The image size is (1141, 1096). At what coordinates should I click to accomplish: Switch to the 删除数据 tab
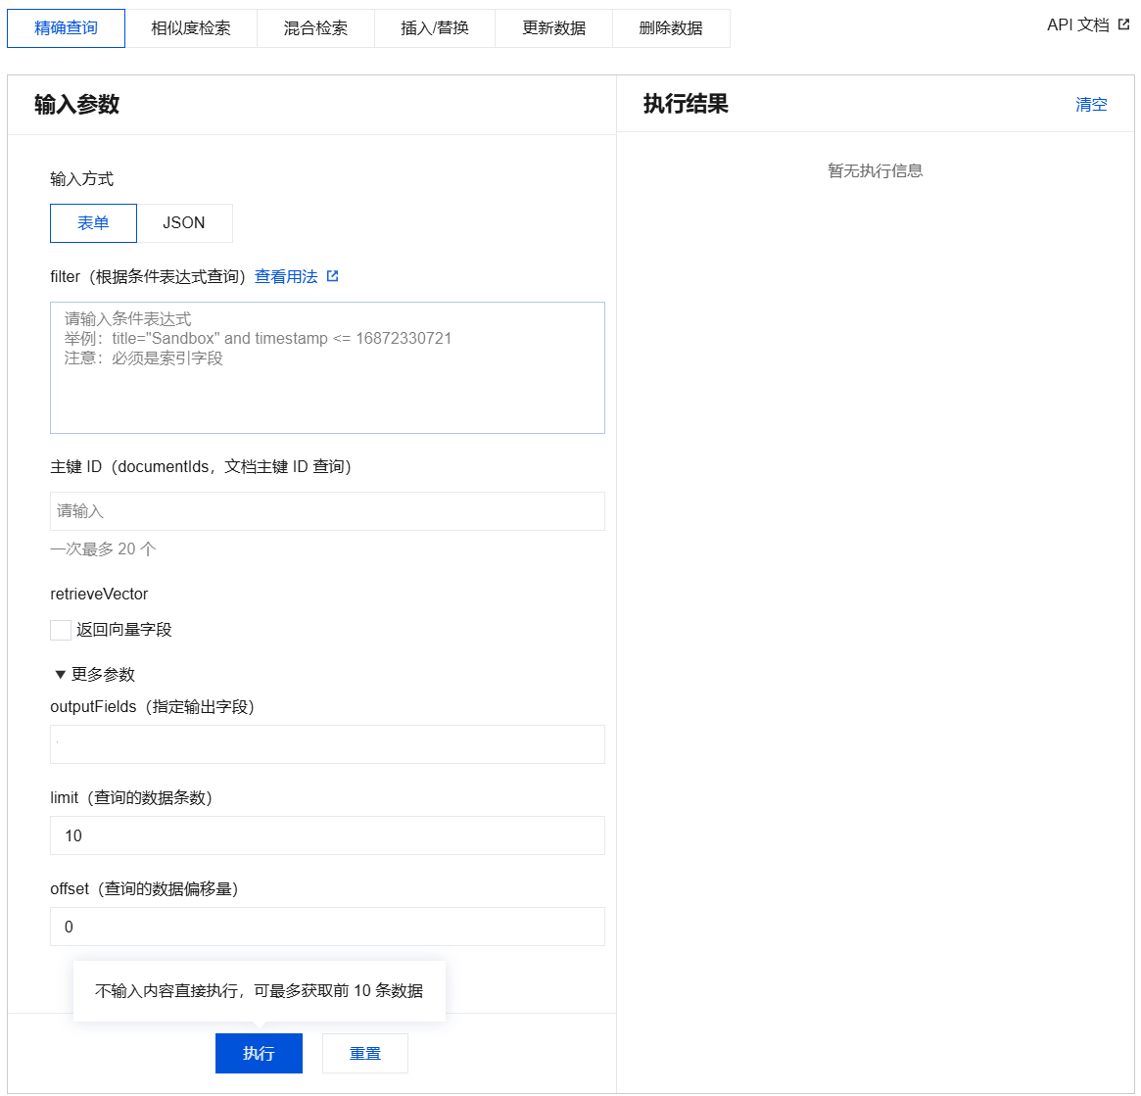pos(671,28)
